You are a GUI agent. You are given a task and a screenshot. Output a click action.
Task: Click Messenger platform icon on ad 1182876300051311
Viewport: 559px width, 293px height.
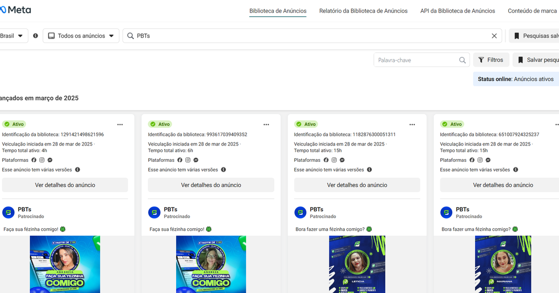[342, 160]
